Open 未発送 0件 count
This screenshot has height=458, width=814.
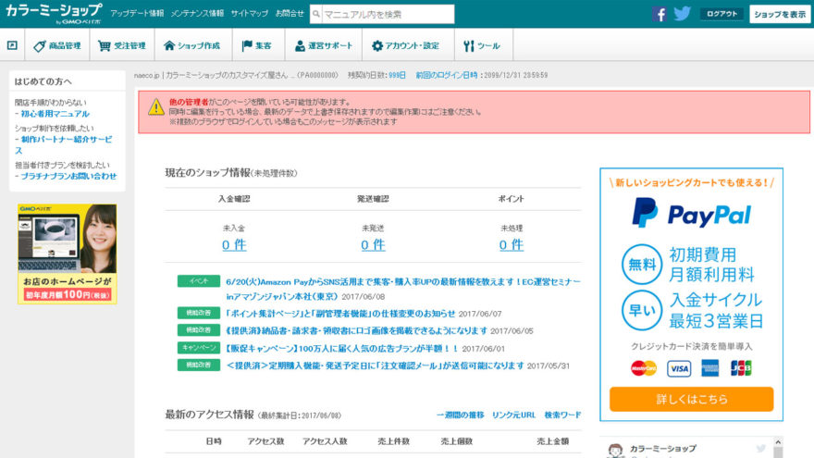pyautogui.click(x=374, y=244)
